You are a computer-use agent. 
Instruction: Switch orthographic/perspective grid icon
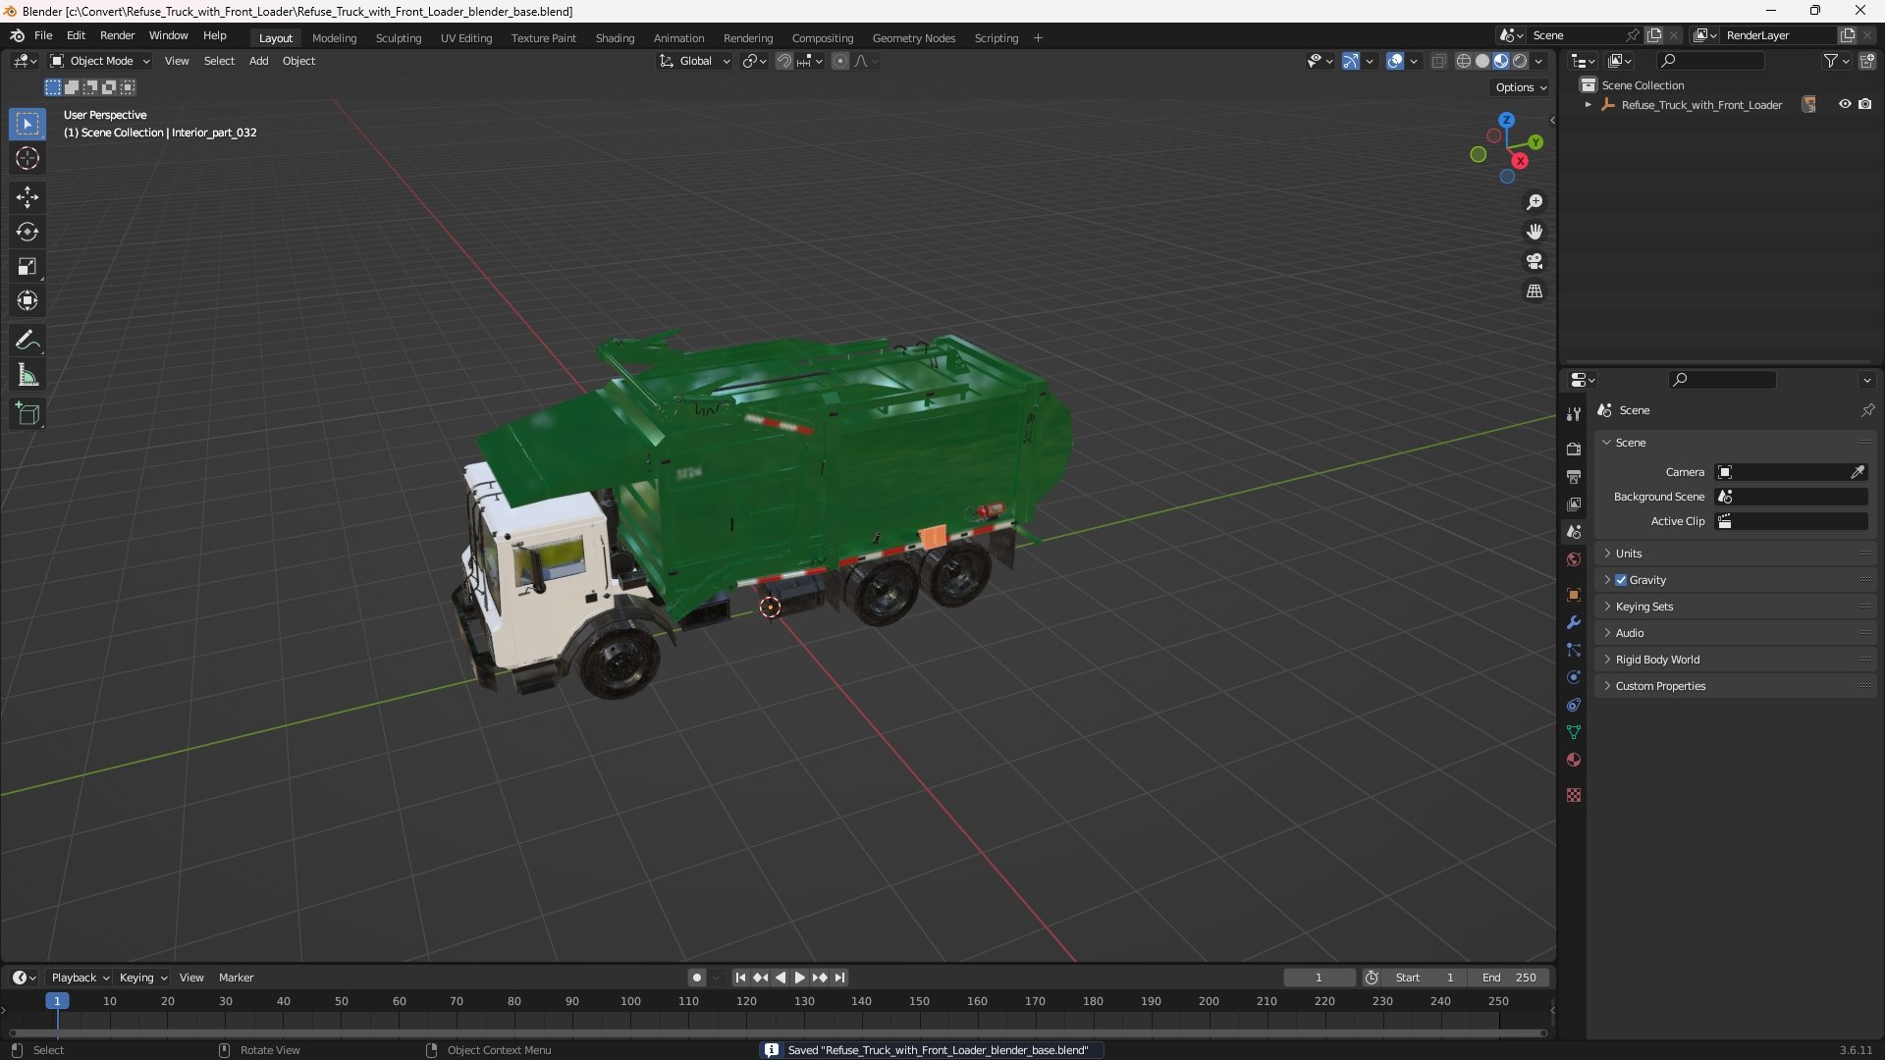(1535, 291)
